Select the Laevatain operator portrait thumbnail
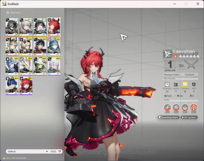Image resolution: width=204 pixels, height=161 pixels. (x=54, y=26)
